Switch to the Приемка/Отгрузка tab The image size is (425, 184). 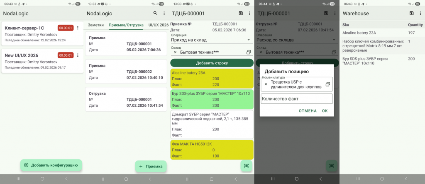pos(126,25)
